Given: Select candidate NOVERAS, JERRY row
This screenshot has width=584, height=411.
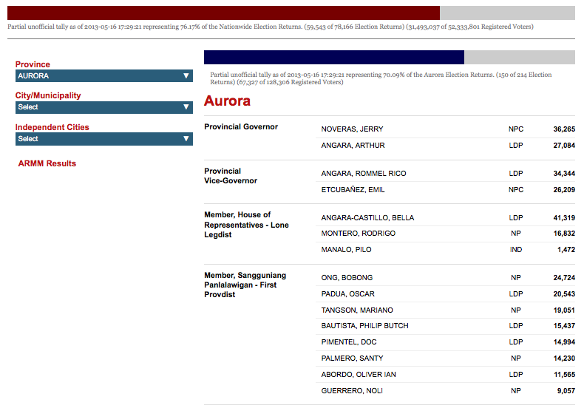Looking at the screenshot, I should tap(352, 129).
